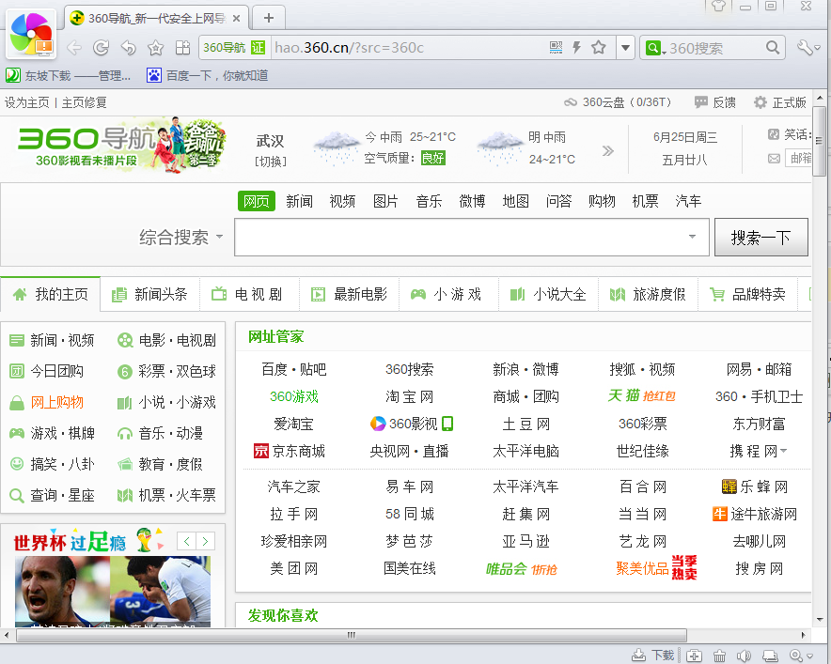Click the magnifier icon in 360 search box
The image size is (831, 664).
pos(774,48)
